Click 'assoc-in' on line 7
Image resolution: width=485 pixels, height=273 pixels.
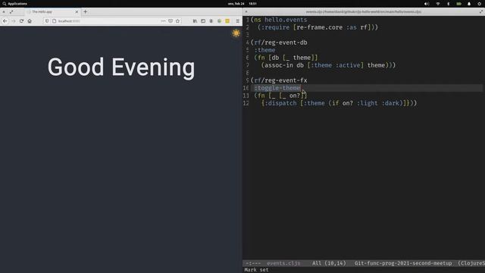(x=279, y=65)
